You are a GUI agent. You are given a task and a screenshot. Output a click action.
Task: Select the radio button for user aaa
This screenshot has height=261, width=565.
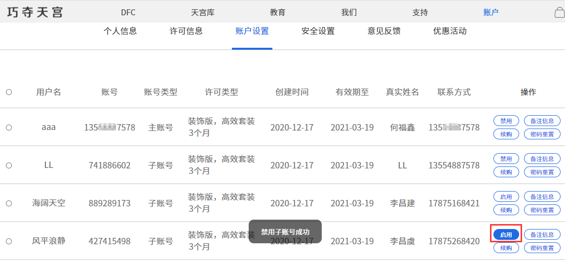click(x=9, y=128)
